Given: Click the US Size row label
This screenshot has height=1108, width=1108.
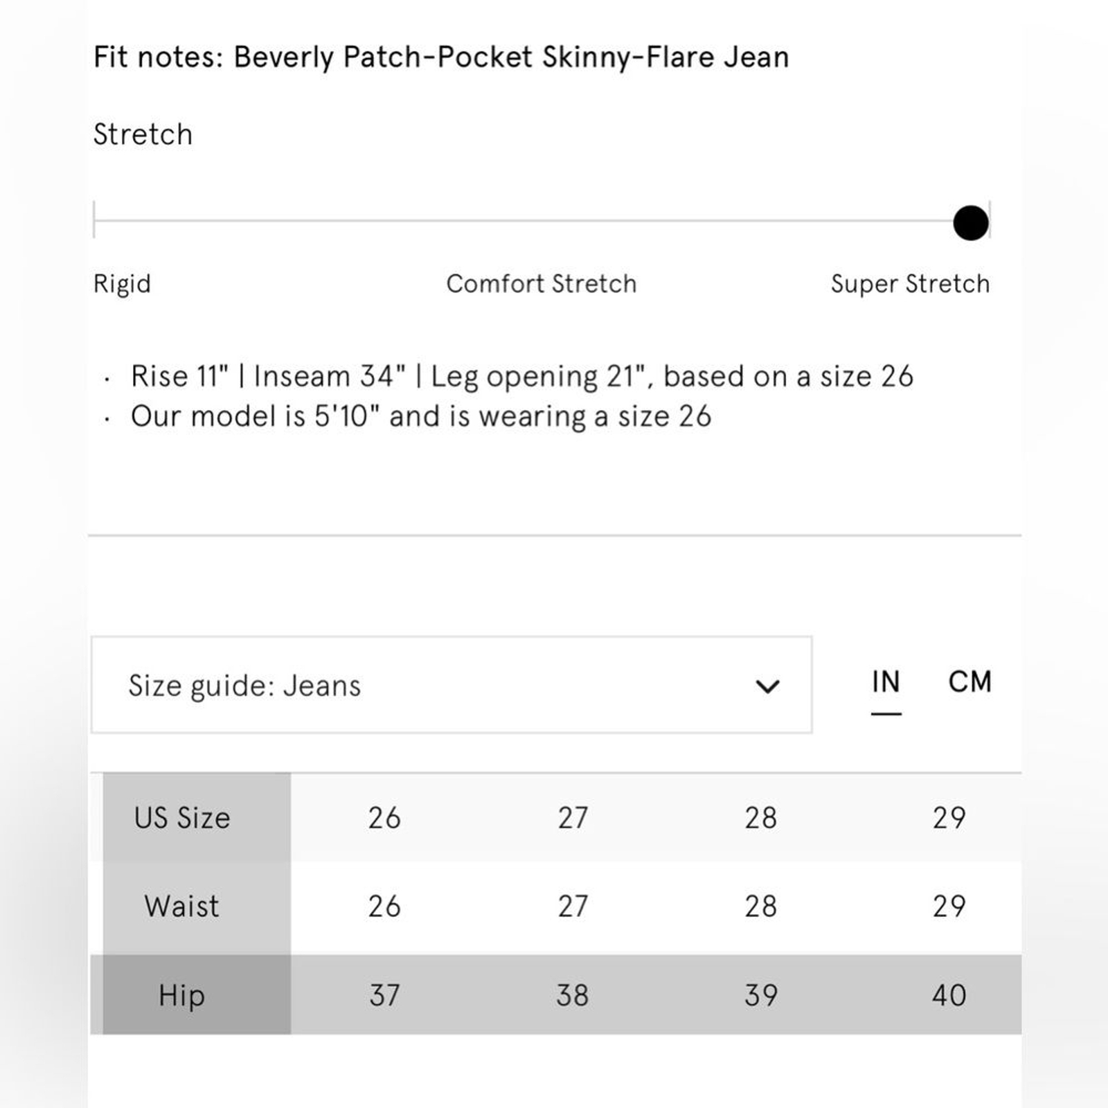Looking at the screenshot, I should click(182, 818).
